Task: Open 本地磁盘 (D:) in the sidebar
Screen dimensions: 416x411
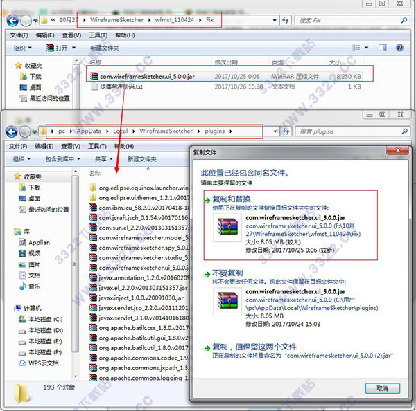Action: coord(41,330)
